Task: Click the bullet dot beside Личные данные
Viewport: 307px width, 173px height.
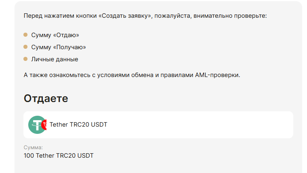Action: pyautogui.click(x=25, y=59)
